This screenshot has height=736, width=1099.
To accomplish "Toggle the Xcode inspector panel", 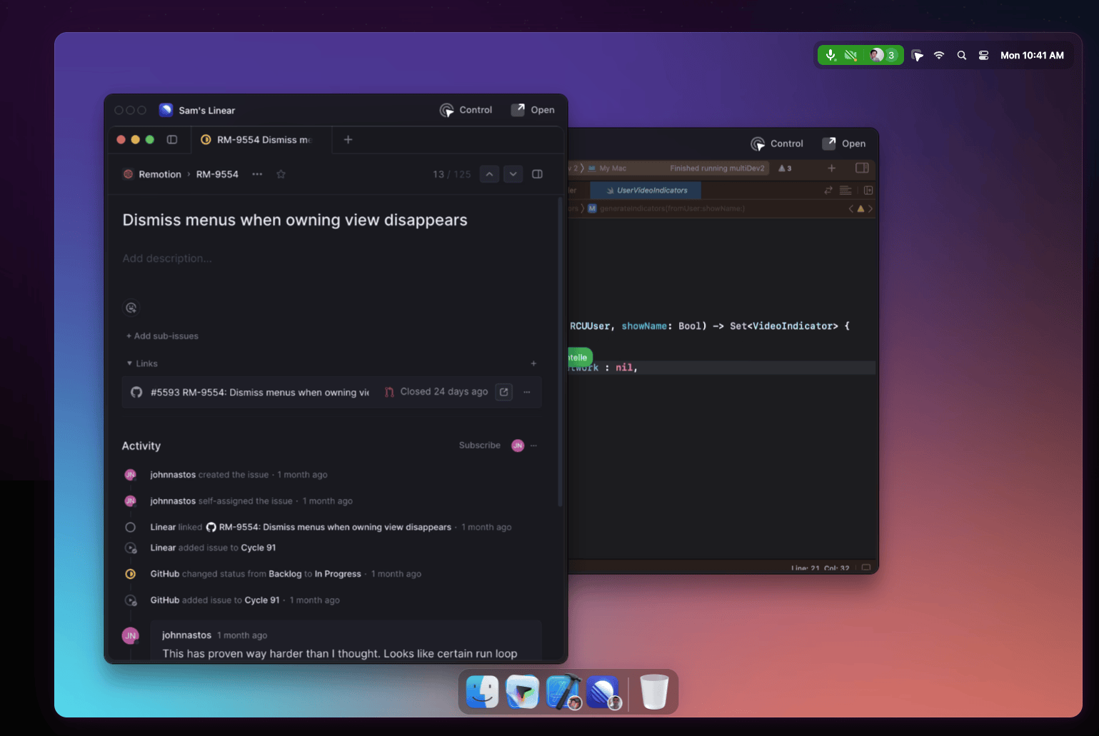I will coord(862,168).
